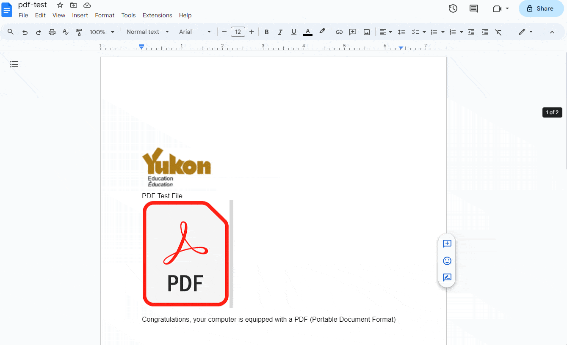Click the "PDF Test File" text line
567x345 pixels.
point(162,196)
